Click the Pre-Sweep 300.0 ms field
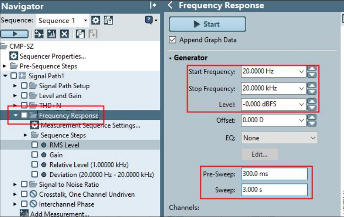This screenshot has height=217, width=344. [x=274, y=174]
